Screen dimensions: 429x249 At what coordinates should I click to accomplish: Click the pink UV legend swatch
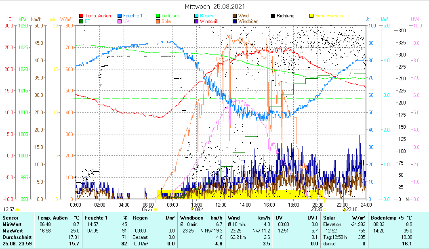120,21
